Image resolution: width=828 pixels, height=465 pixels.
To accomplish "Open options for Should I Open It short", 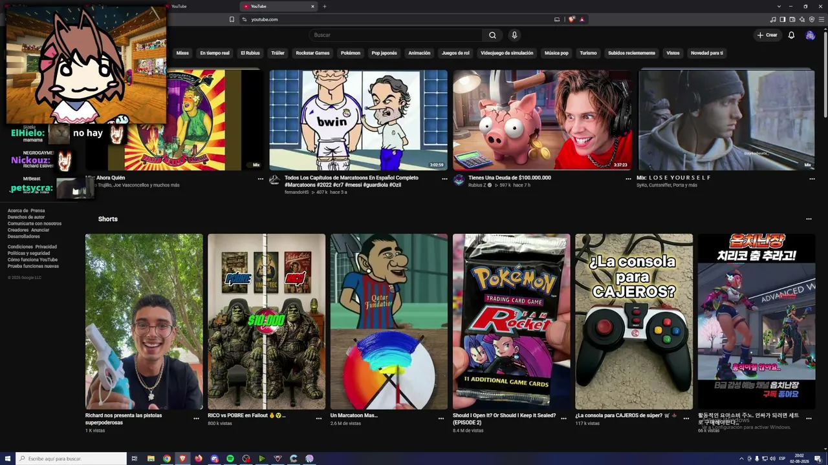I will click(563, 418).
